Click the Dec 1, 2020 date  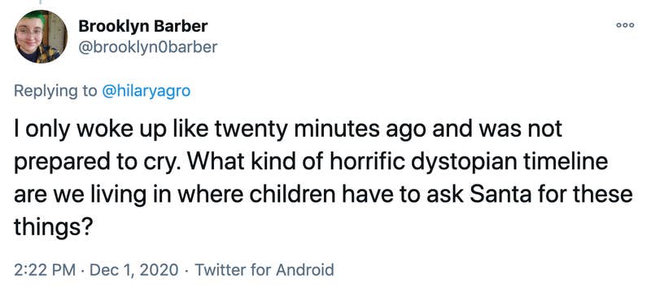coord(133,270)
